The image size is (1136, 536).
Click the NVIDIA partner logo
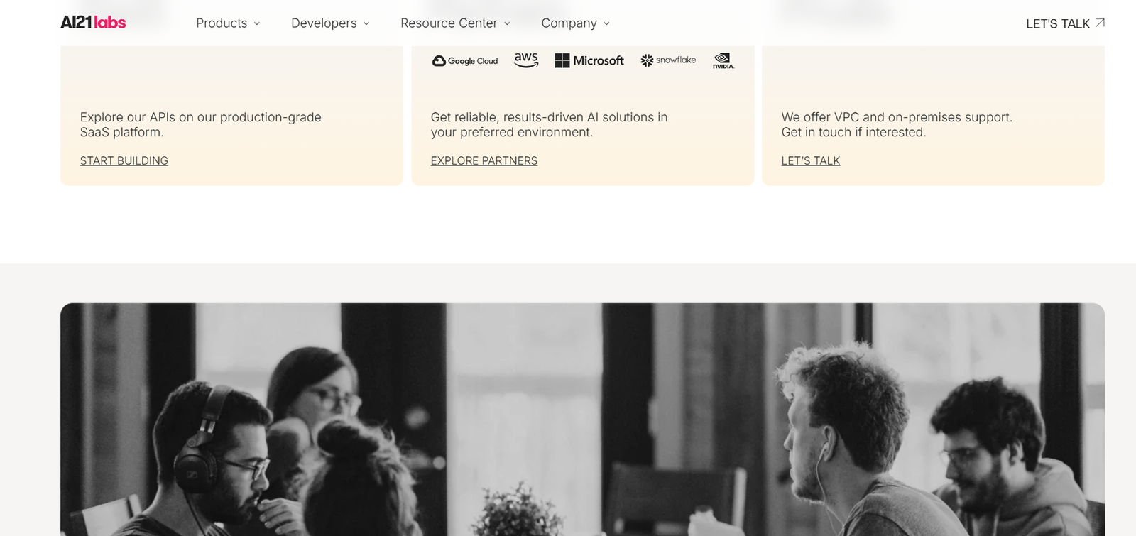pos(723,60)
